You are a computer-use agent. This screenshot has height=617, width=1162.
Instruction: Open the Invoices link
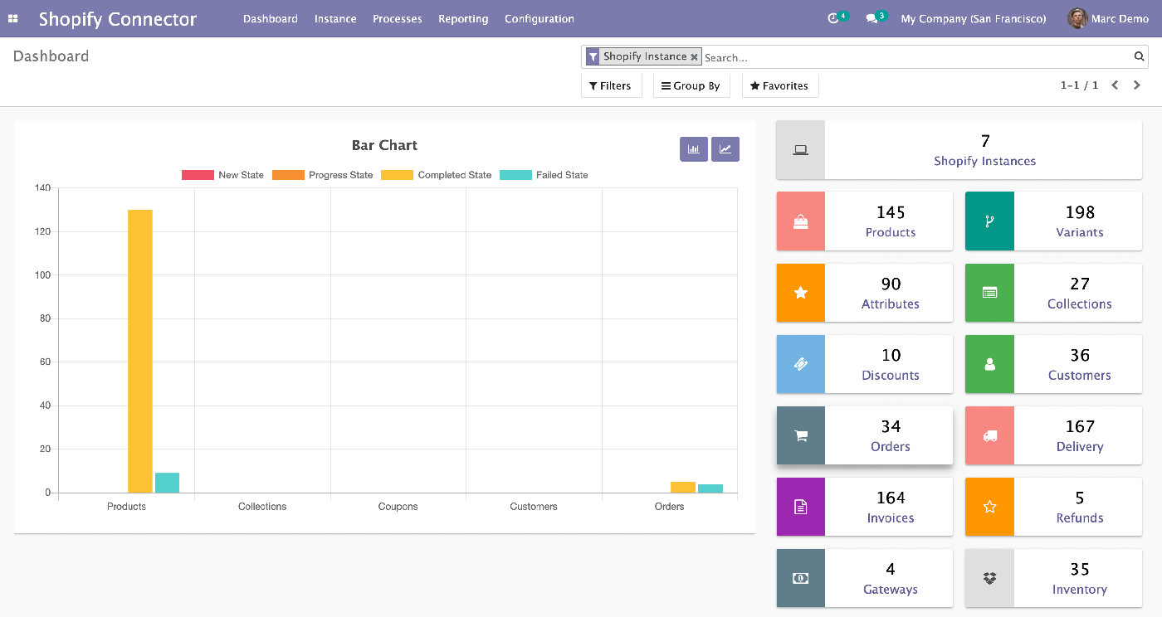coord(891,517)
